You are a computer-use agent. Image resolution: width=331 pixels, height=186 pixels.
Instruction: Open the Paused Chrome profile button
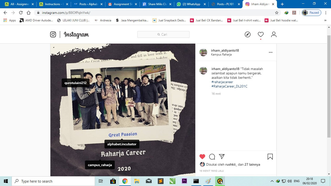pos(312,13)
